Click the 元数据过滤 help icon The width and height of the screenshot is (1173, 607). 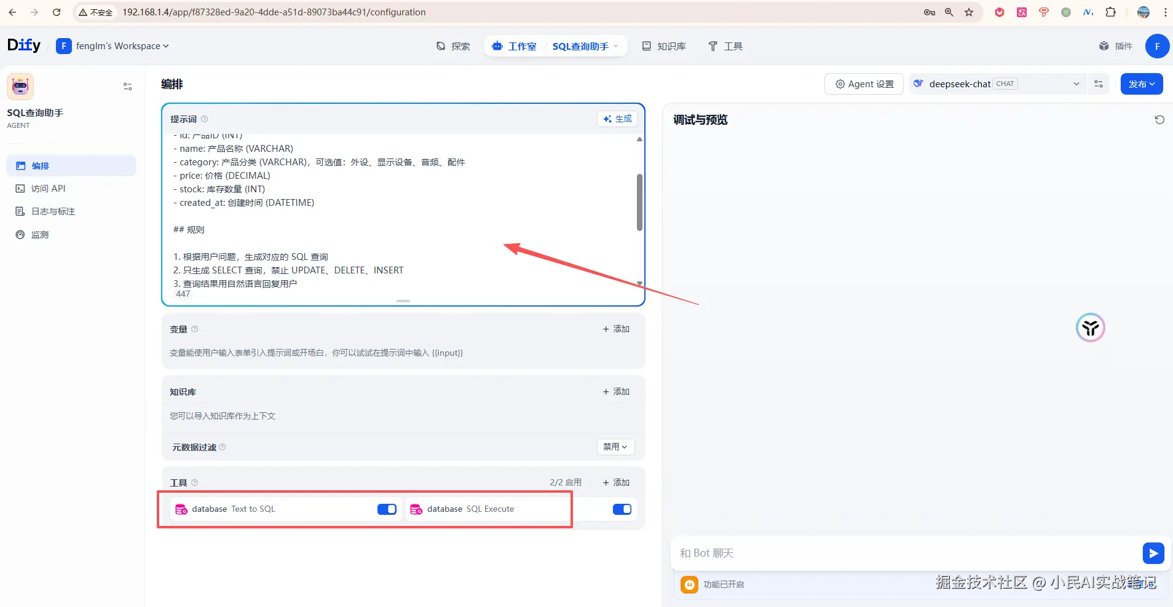[223, 447]
